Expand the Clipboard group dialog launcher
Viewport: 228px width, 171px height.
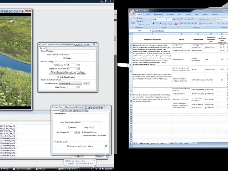[x=150, y=27]
